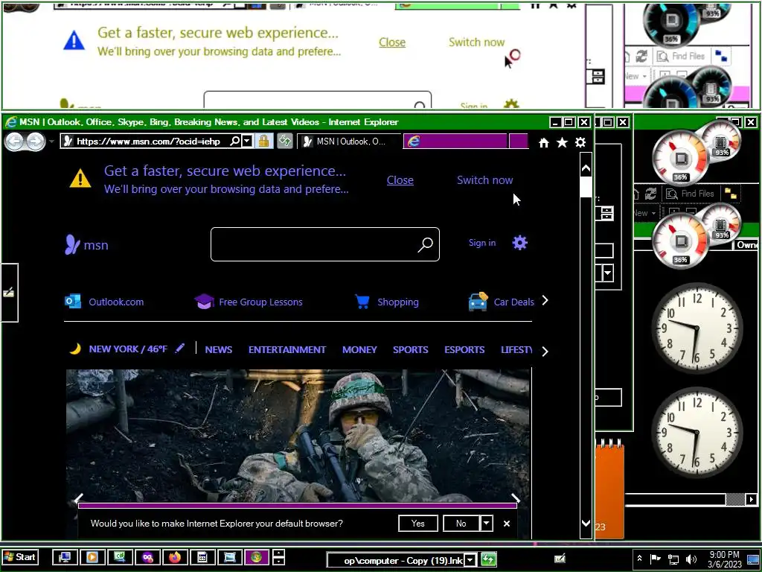
Task: Launch the media player icon on the taskbar
Action: coord(92,557)
